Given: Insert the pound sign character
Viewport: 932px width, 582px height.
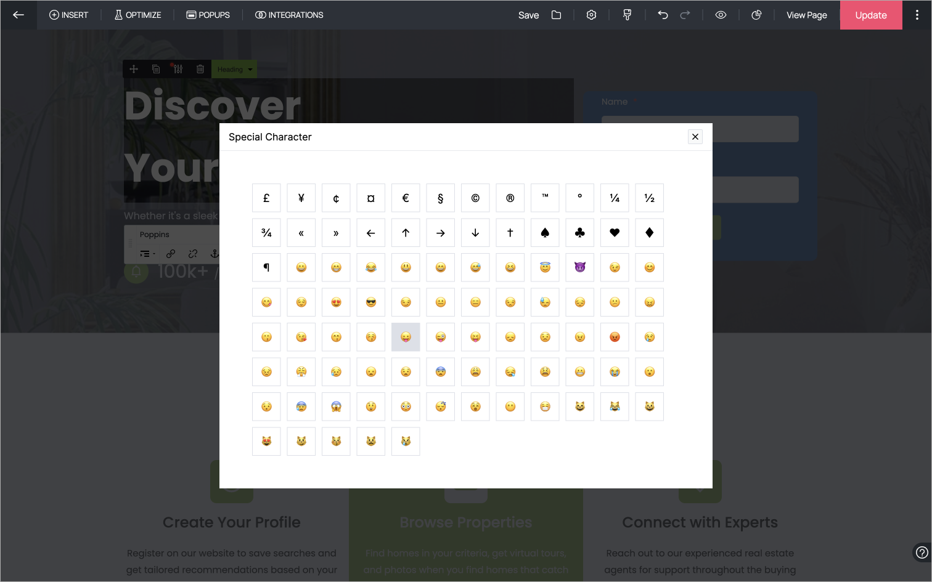Looking at the screenshot, I should coord(266,198).
